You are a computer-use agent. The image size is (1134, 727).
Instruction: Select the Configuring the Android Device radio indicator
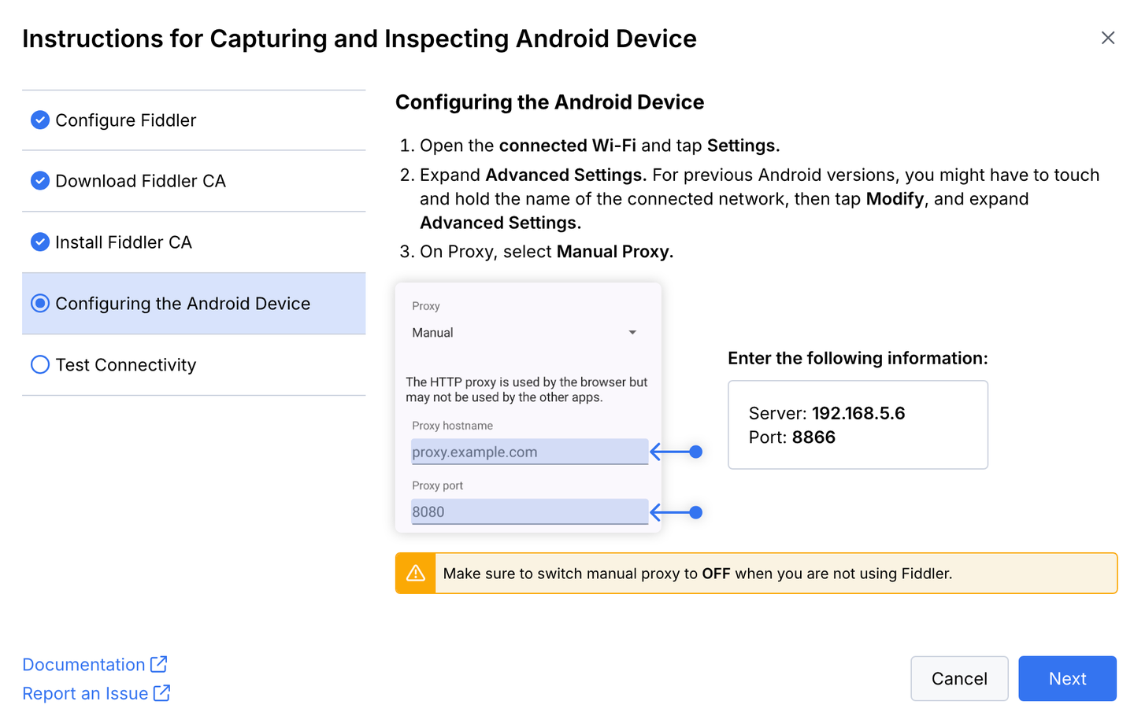[40, 304]
